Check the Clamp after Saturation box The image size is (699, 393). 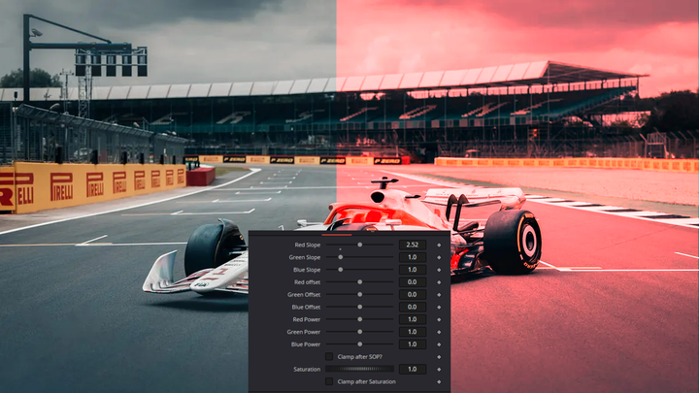(329, 381)
